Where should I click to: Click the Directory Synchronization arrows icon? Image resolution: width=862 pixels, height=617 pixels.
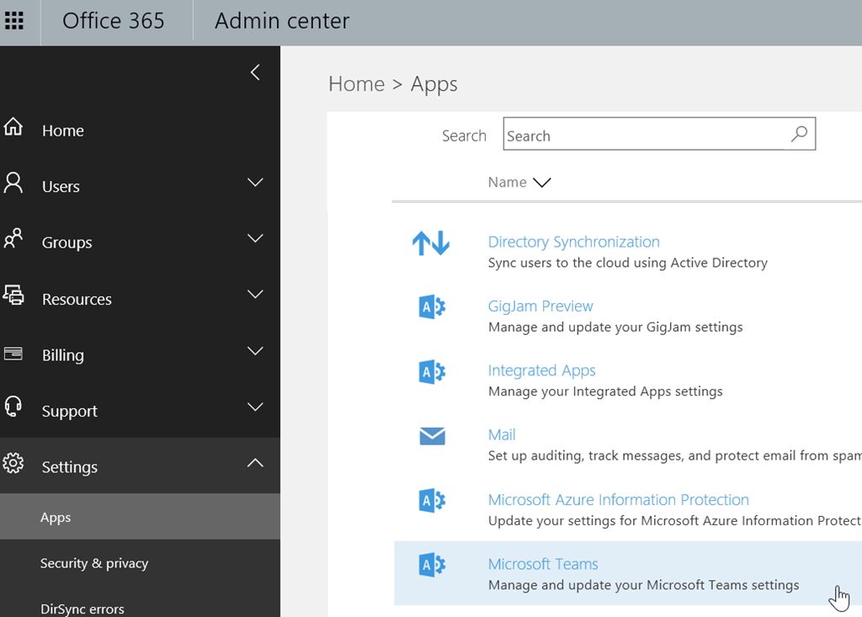pos(431,244)
